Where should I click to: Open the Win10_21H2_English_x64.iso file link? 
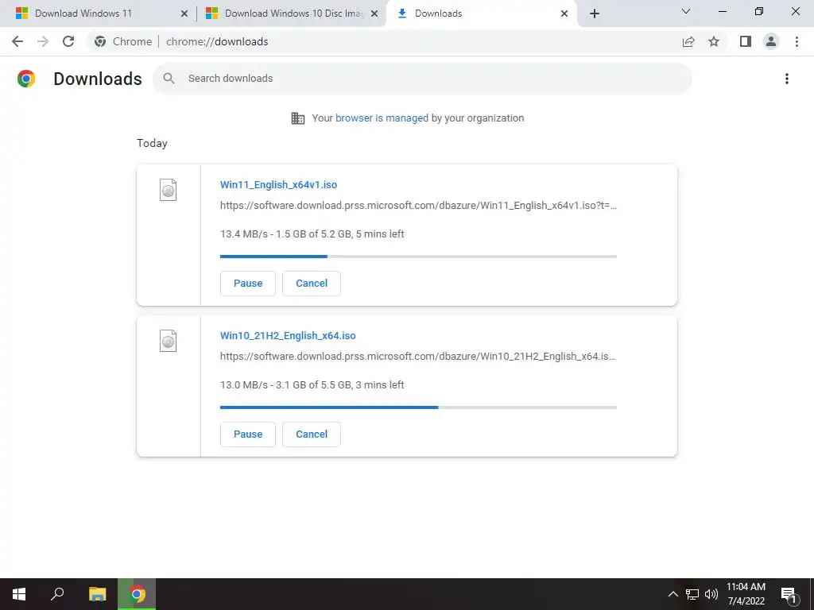point(288,336)
